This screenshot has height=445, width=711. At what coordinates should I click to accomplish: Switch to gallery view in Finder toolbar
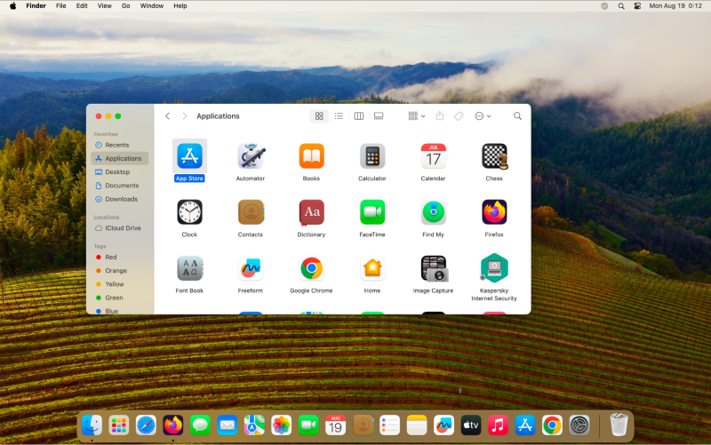379,116
